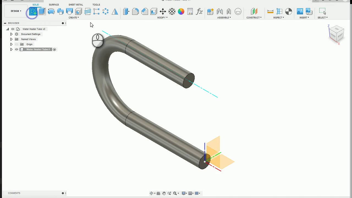The image size is (352, 198).
Task: Switch to the TOOLS tab
Action: pyautogui.click(x=96, y=5)
